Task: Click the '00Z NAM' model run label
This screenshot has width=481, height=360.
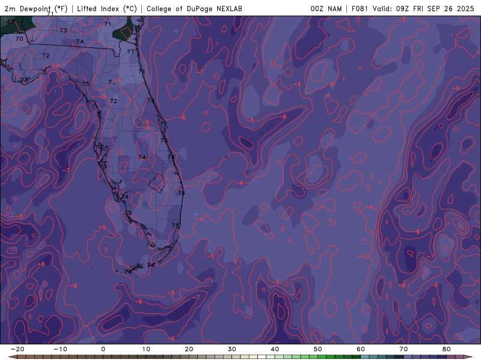Action: click(x=326, y=8)
